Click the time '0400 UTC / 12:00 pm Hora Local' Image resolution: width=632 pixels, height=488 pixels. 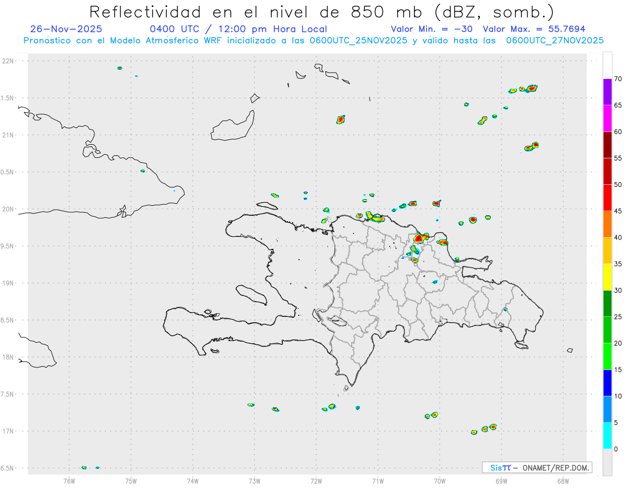239,29
